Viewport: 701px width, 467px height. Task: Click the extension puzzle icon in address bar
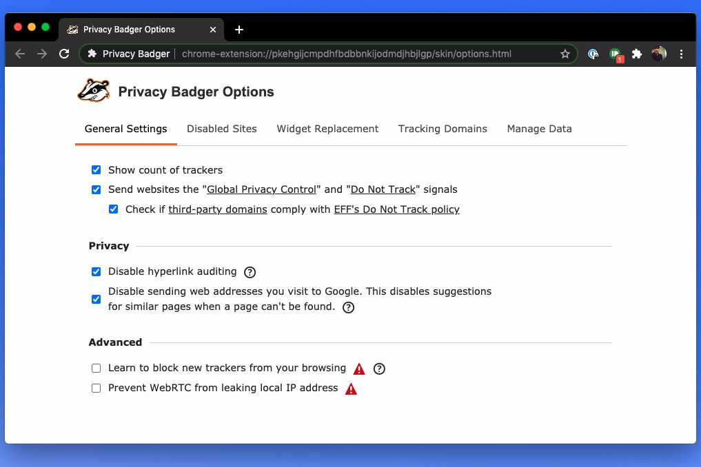coord(92,54)
